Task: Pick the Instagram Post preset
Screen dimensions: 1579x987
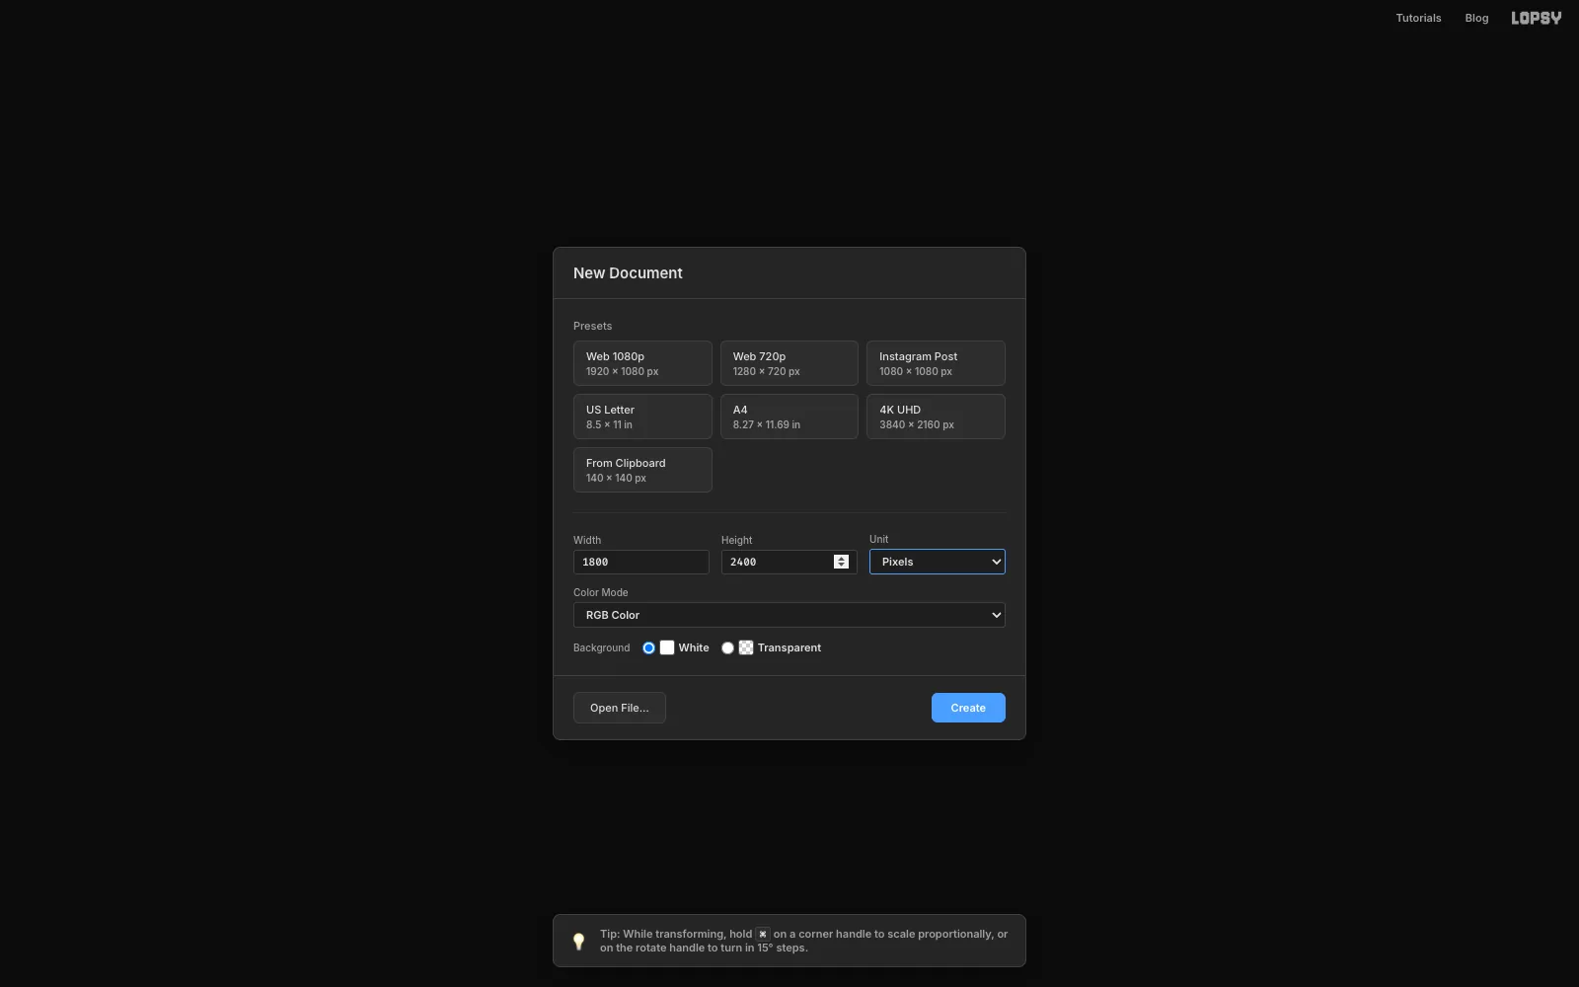Action: coord(936,363)
